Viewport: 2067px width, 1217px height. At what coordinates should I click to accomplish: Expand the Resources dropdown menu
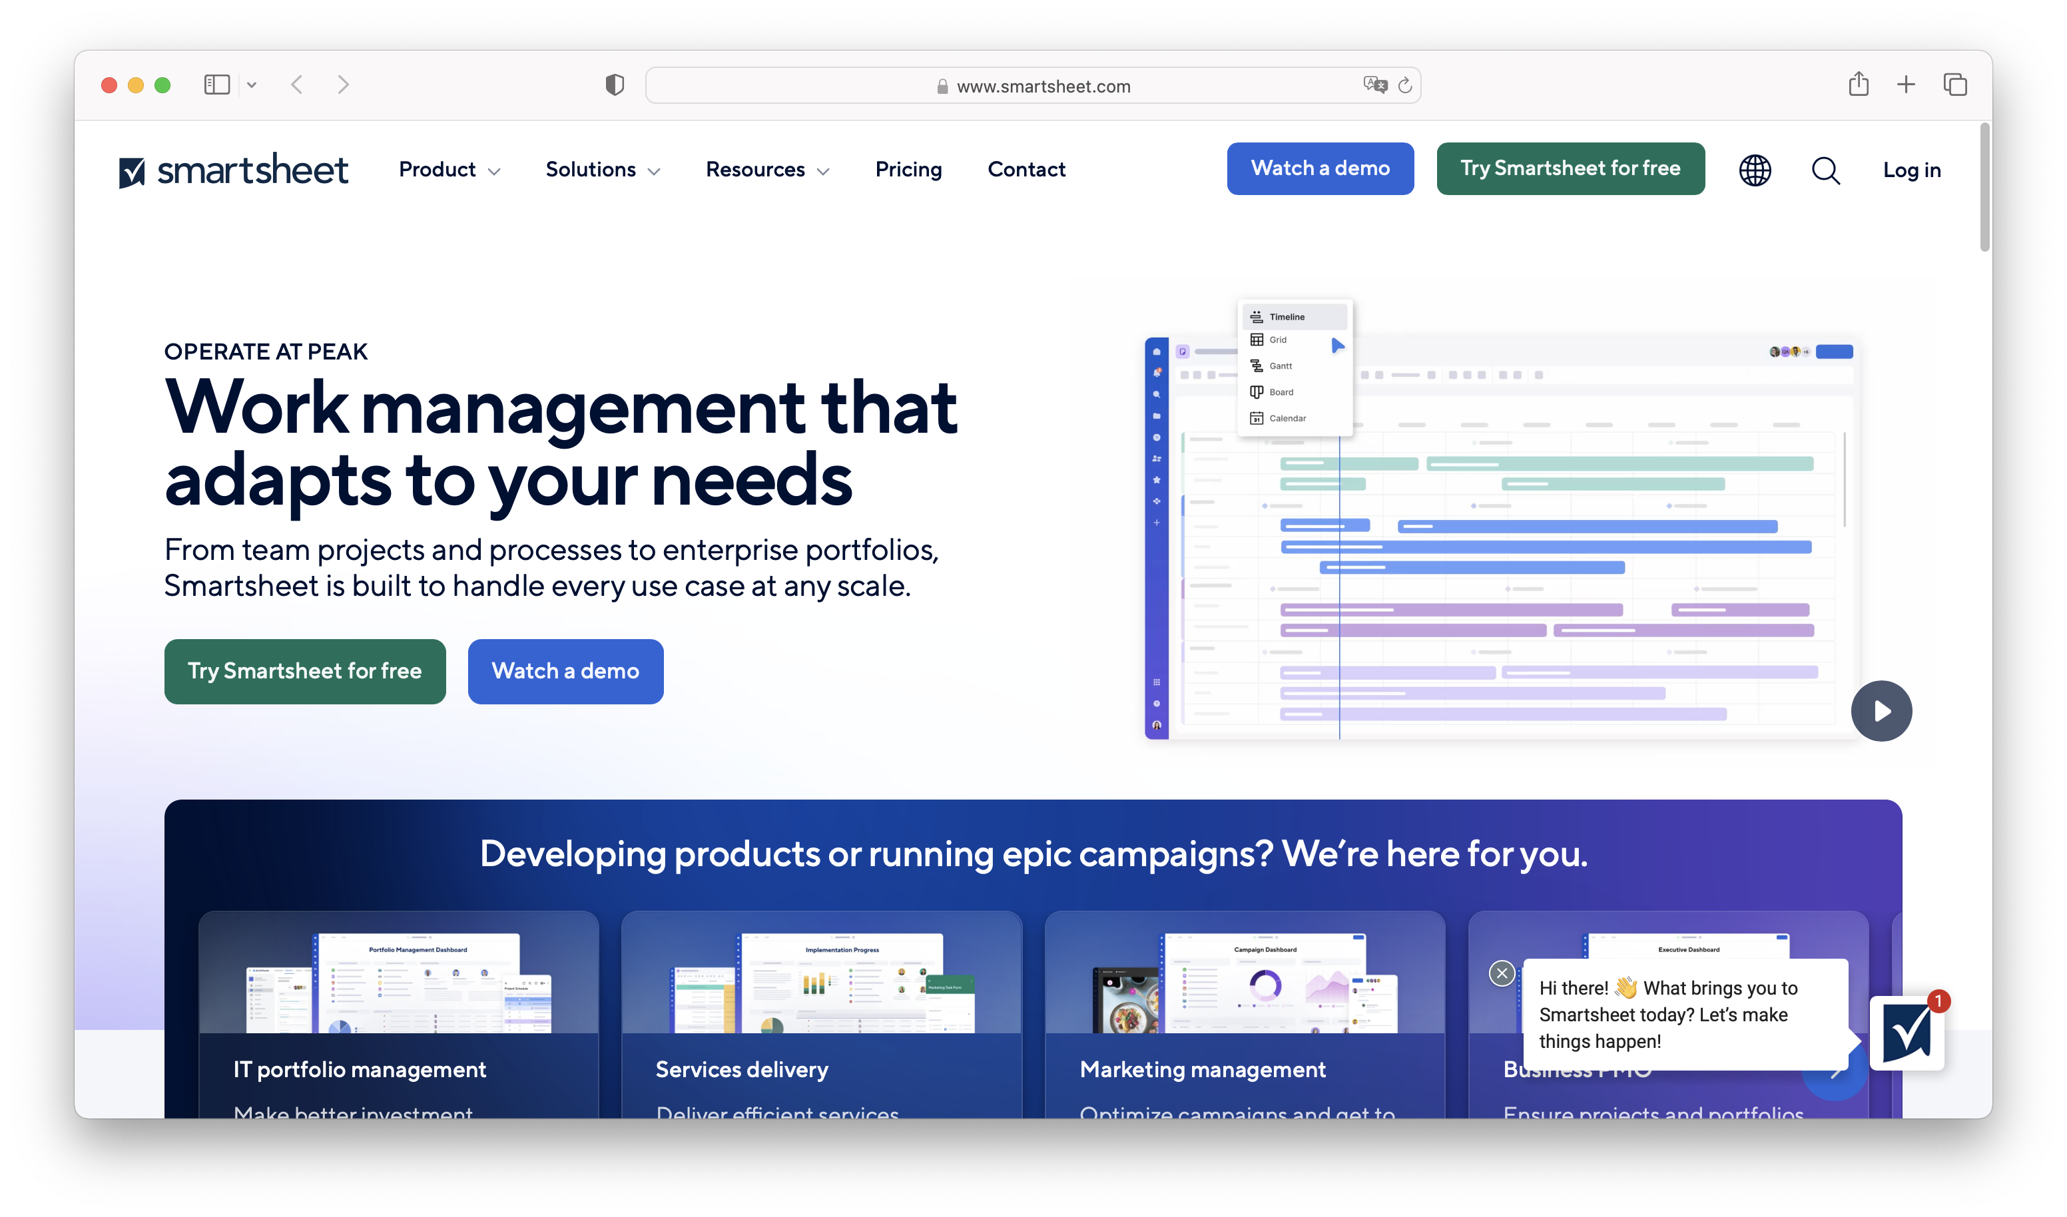coord(767,170)
